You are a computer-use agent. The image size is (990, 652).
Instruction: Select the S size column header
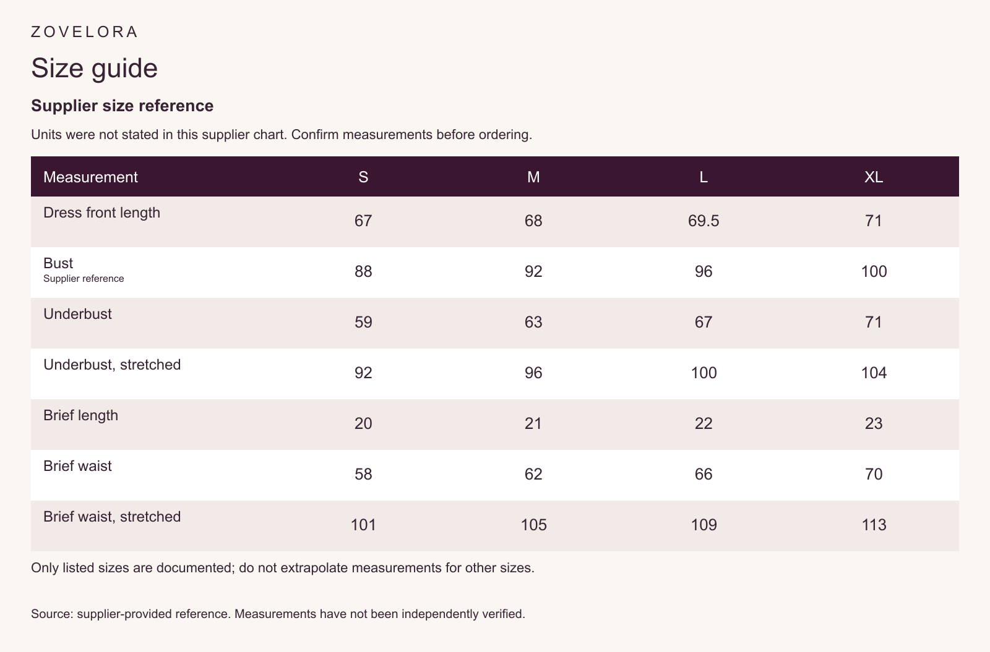(363, 177)
